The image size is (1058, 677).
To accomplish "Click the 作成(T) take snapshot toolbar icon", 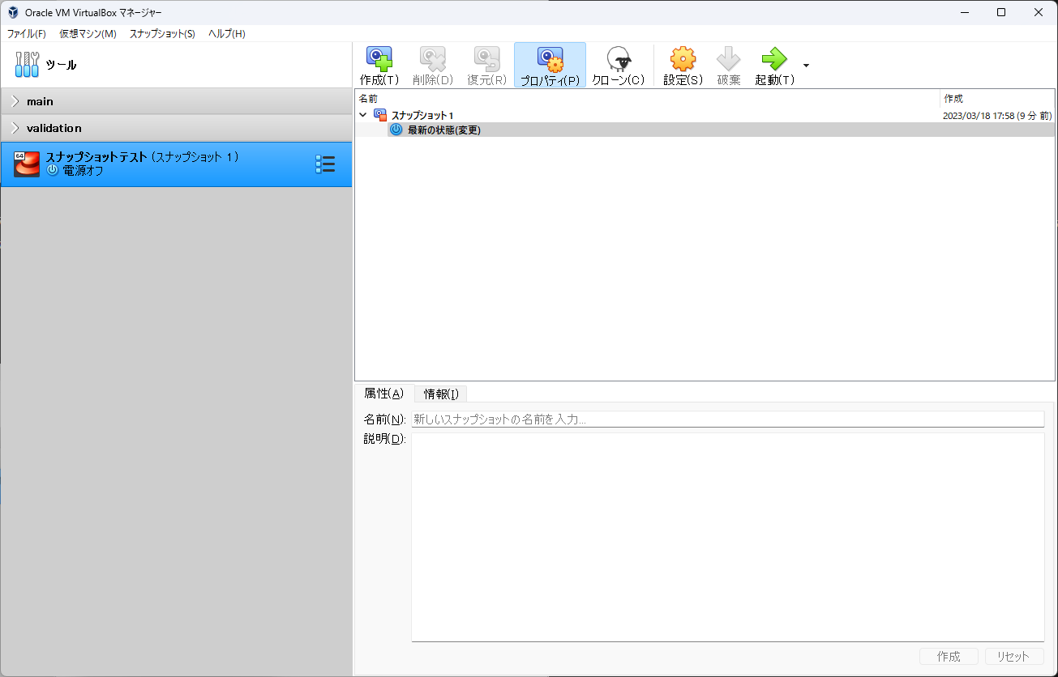I will click(379, 58).
